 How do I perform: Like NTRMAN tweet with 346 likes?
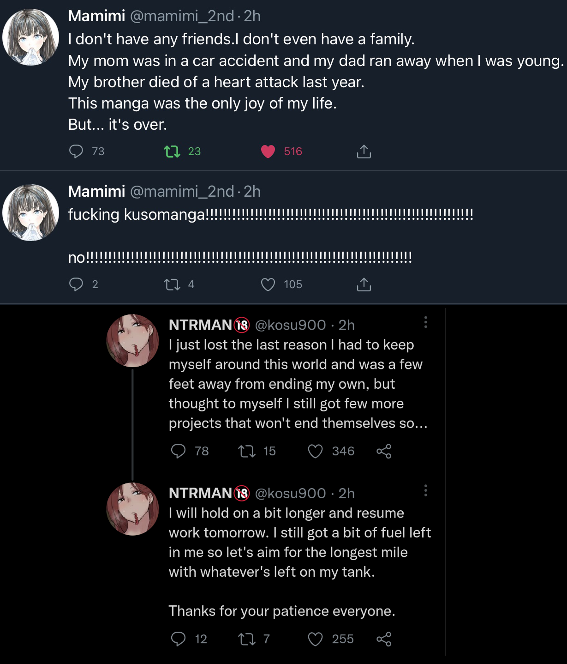point(315,451)
